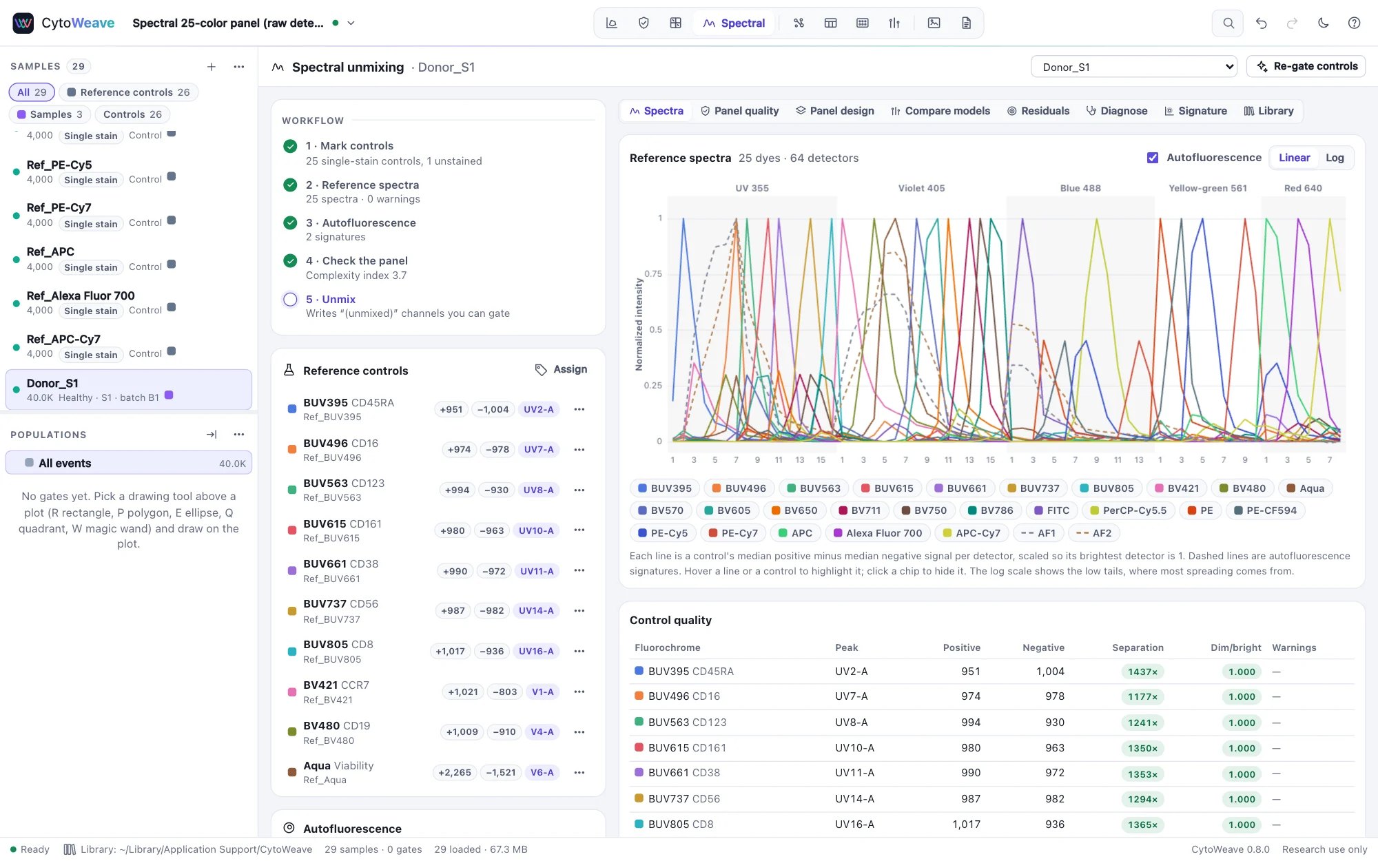Switch to the Panel quality tab

(x=739, y=111)
